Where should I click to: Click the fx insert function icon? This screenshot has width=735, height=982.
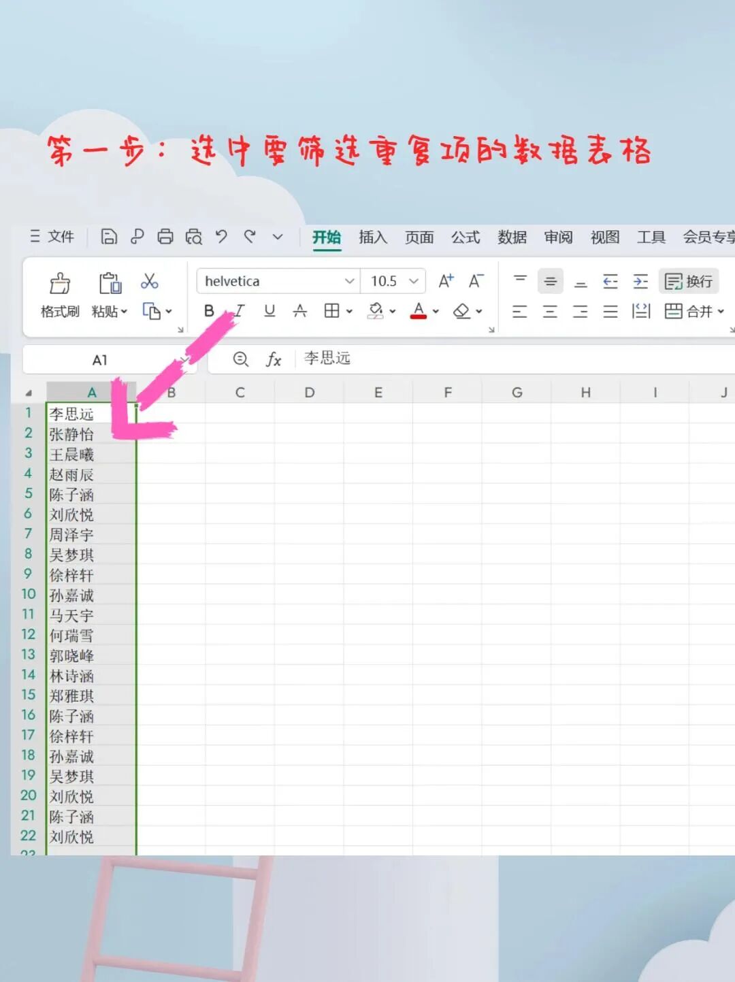(x=274, y=359)
